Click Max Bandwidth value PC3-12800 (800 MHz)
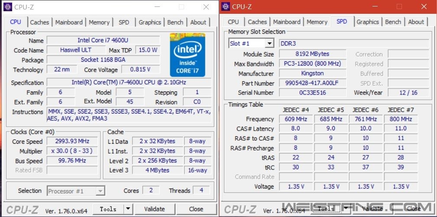Viewport: 437px width, 217px height. pos(312,63)
